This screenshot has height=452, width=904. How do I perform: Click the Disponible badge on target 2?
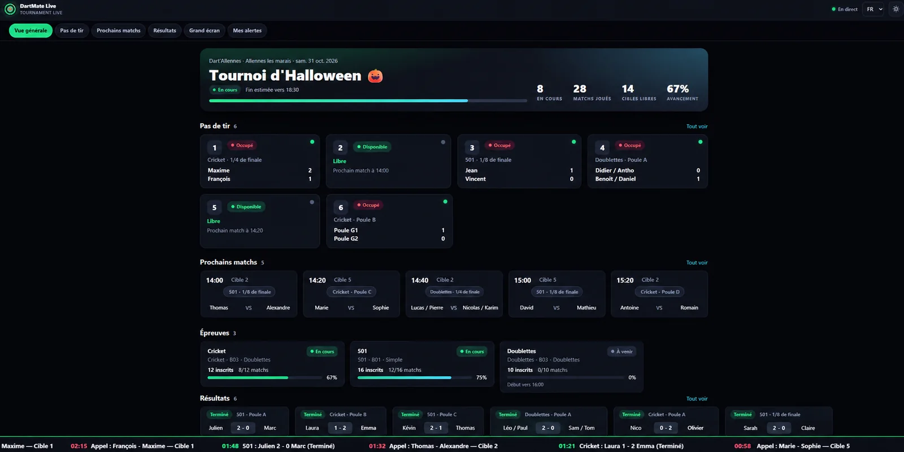372,147
